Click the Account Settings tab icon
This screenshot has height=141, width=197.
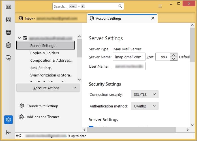92,18
